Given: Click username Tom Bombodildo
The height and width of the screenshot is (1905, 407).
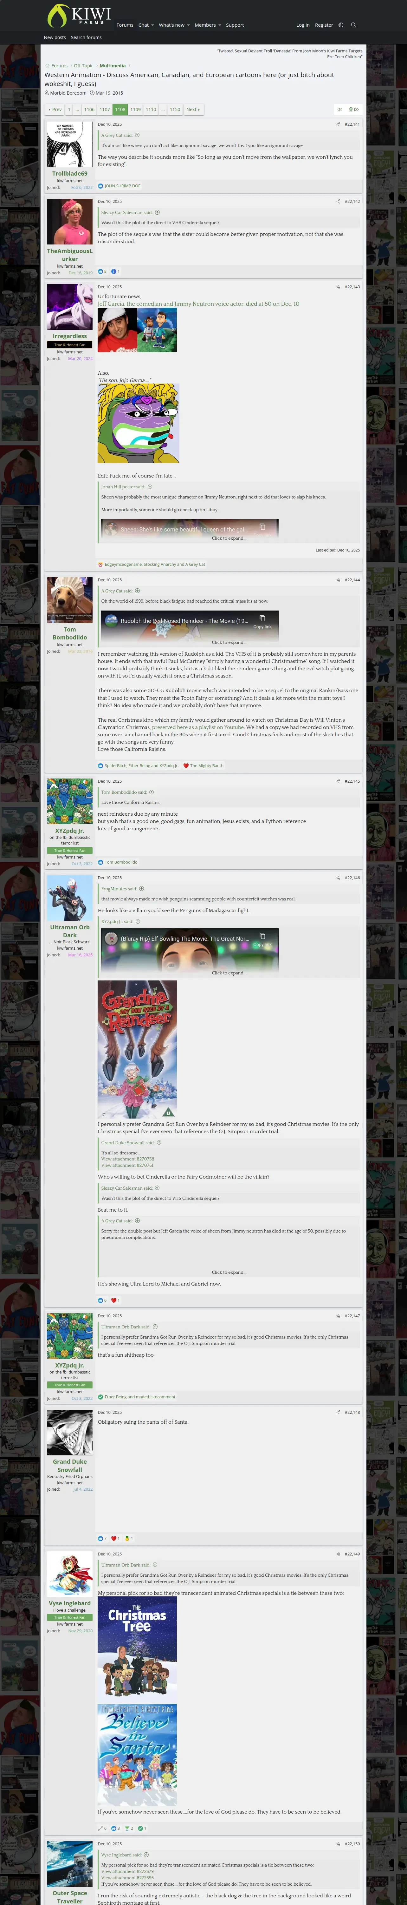Looking at the screenshot, I should (x=69, y=633).
